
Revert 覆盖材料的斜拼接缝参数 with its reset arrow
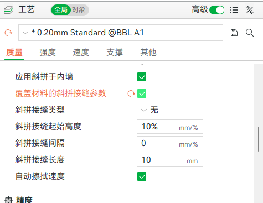(x=131, y=93)
